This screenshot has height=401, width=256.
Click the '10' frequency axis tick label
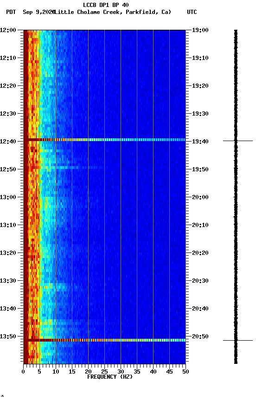[x=56, y=372]
